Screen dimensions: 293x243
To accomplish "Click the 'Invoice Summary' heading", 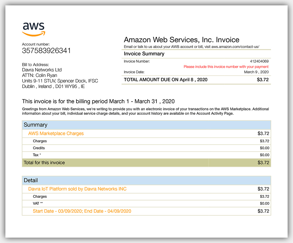I will point(144,54).
